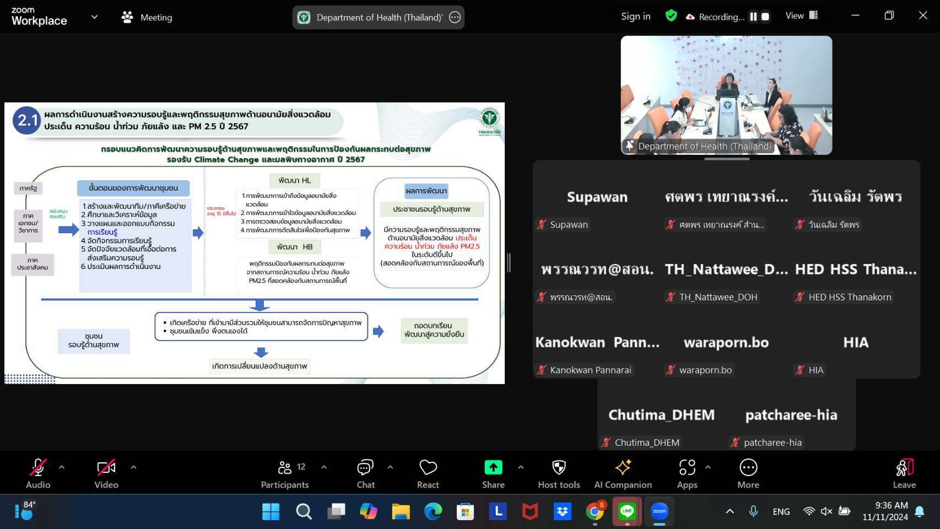940x529 pixels.
Task: Expand audio options arrow next to Audio
Action: (62, 467)
